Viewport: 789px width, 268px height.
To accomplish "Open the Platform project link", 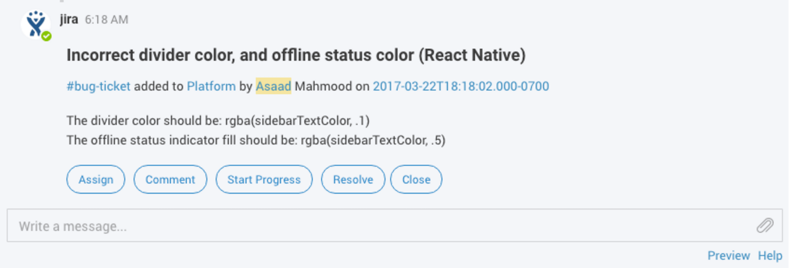I will 211,86.
